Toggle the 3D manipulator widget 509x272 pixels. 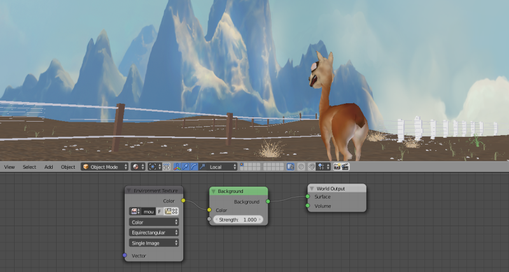coord(177,167)
